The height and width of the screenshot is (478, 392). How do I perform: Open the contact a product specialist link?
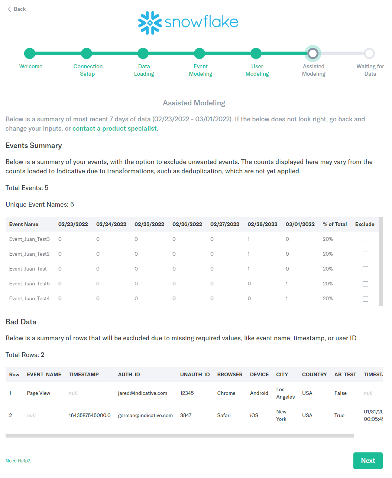pyautogui.click(x=114, y=128)
